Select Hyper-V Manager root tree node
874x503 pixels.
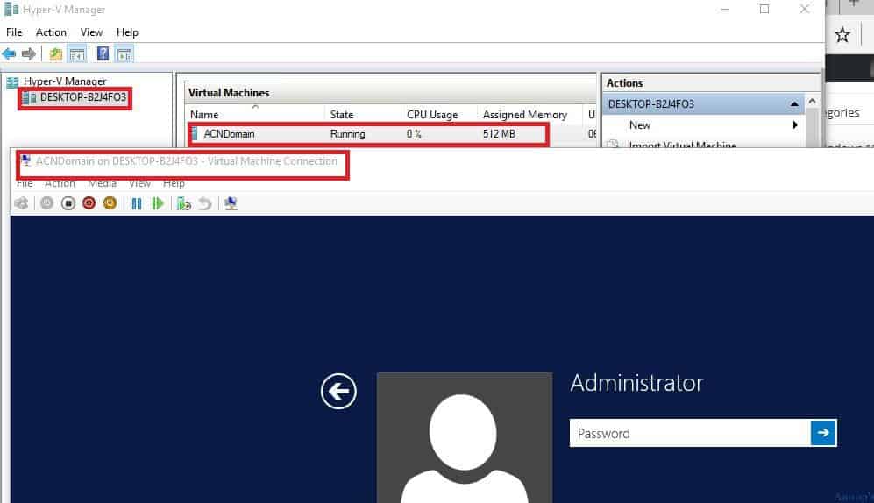click(x=65, y=81)
